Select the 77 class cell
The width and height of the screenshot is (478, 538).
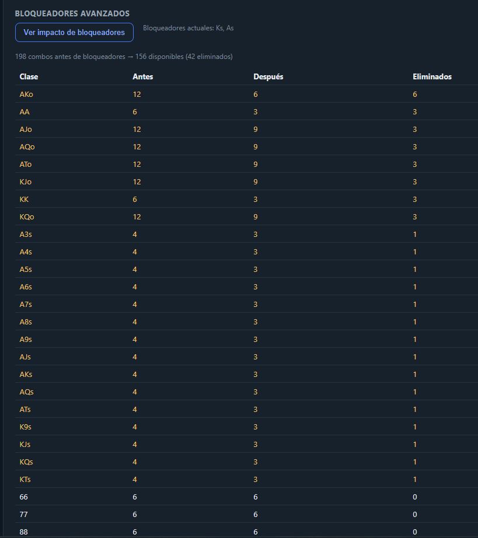coord(24,514)
